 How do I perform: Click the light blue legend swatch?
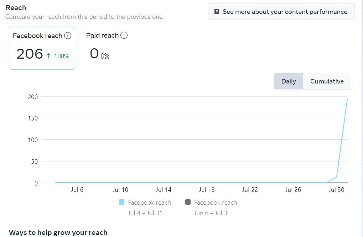[122, 202]
